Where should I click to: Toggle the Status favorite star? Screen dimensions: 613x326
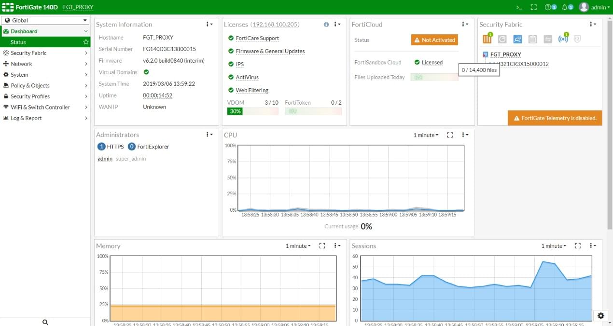[x=86, y=42]
